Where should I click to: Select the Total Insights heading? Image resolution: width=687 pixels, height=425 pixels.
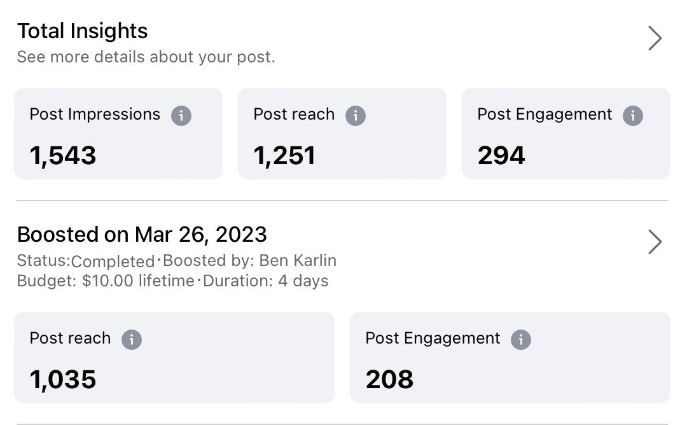click(83, 31)
